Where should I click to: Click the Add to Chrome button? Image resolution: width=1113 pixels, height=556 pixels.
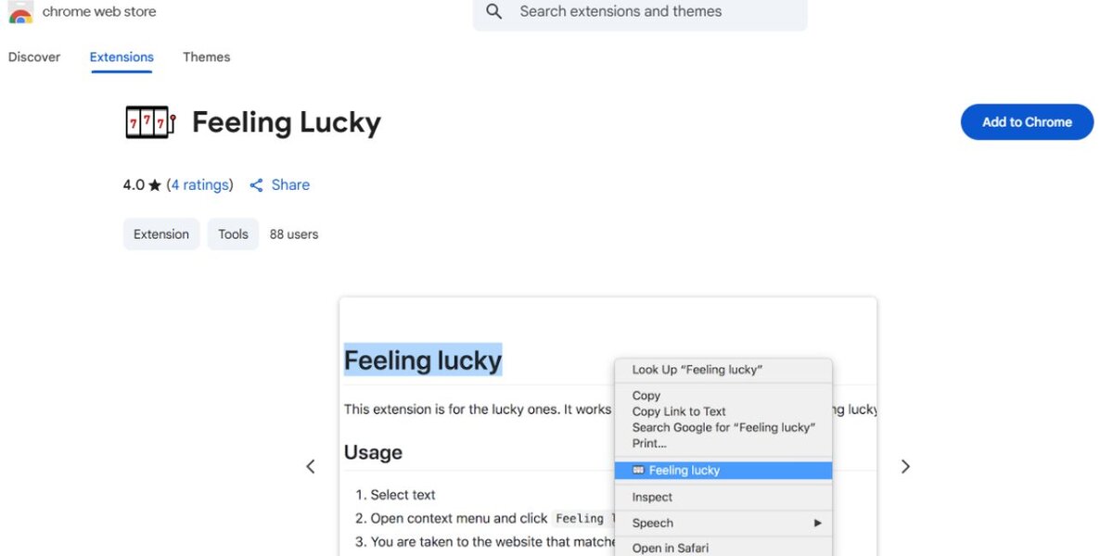click(x=1026, y=121)
